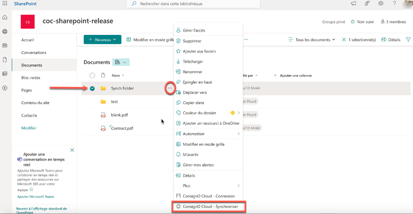Click the three-dot actions button for Synch Folder

pyautogui.click(x=170, y=88)
